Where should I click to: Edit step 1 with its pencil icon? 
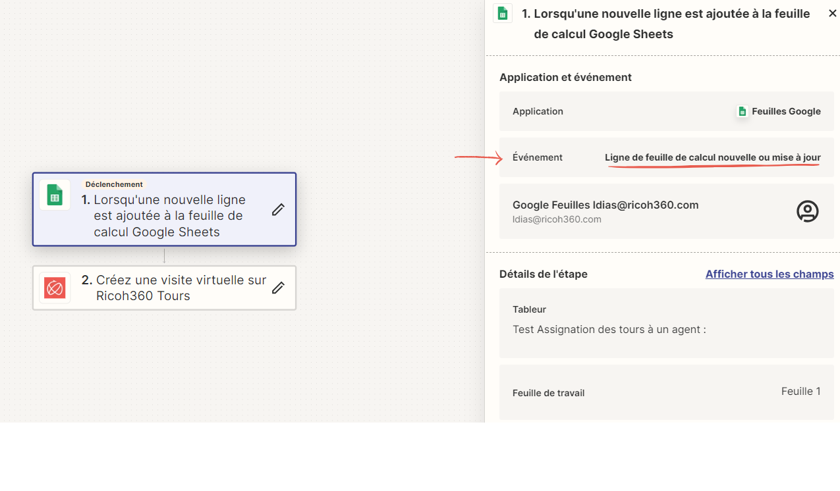tap(279, 210)
